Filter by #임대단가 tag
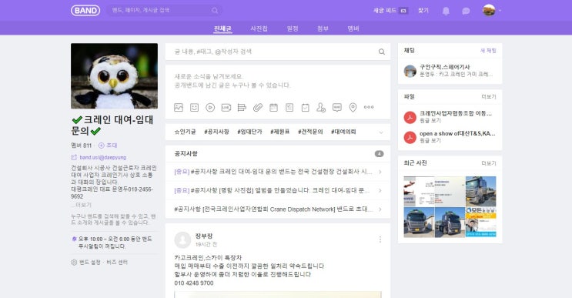This screenshot has width=572, height=298. [249, 132]
